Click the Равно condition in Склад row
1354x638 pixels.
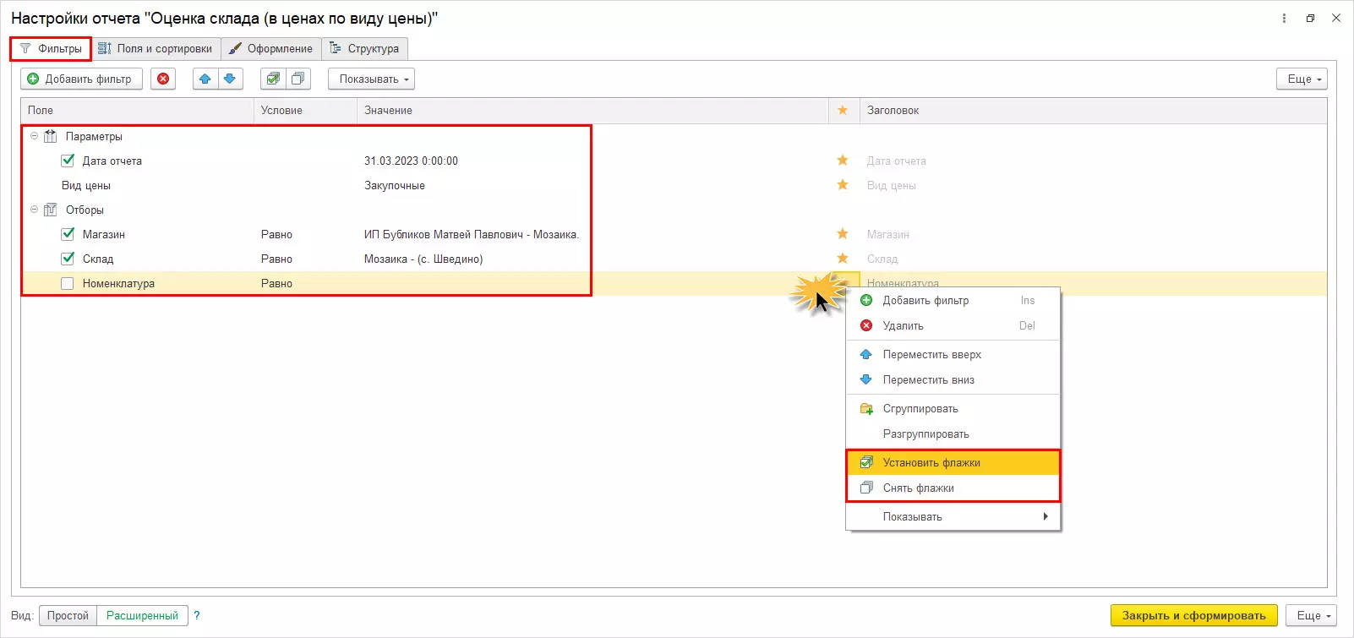(x=276, y=259)
